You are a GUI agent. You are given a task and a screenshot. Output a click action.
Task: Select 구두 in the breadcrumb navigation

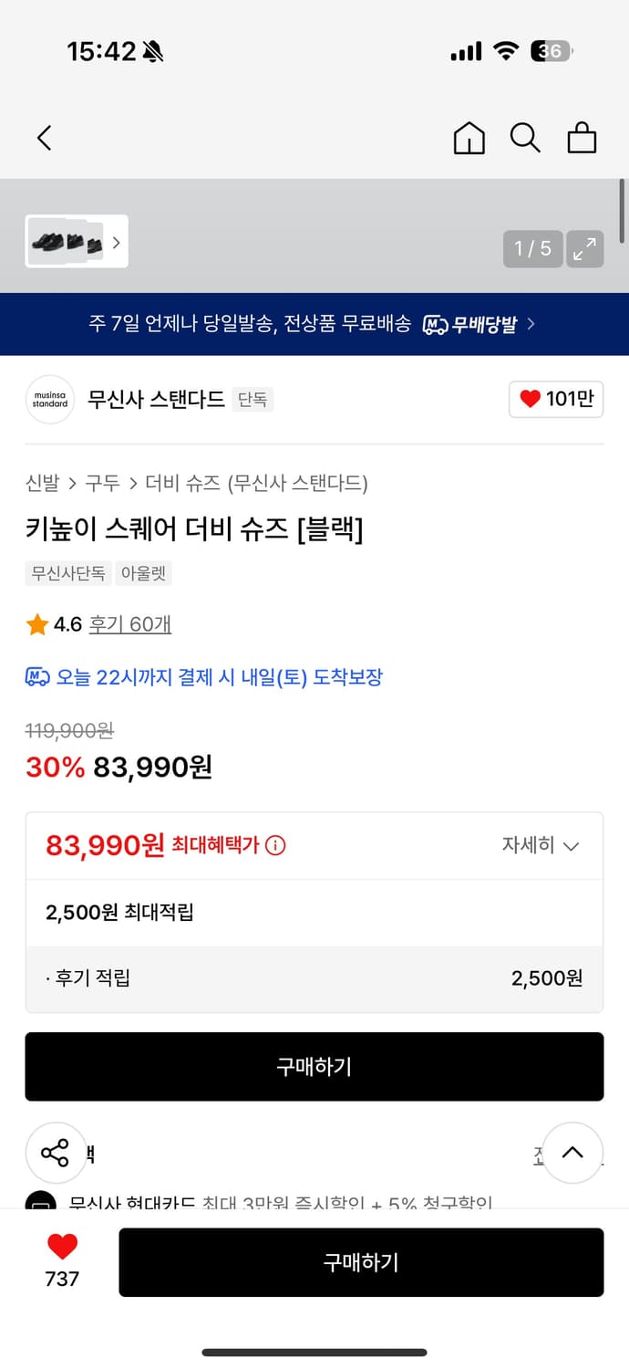pyautogui.click(x=95, y=484)
